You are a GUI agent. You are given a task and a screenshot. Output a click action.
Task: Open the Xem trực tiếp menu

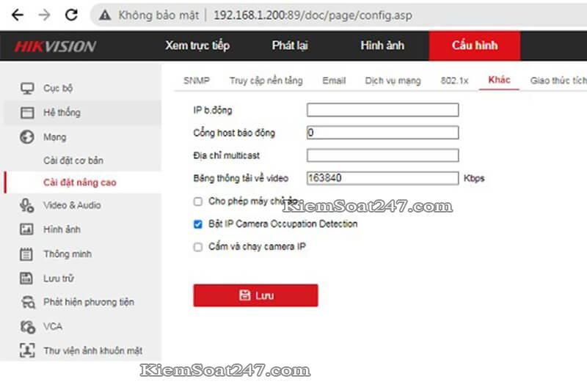click(x=197, y=45)
